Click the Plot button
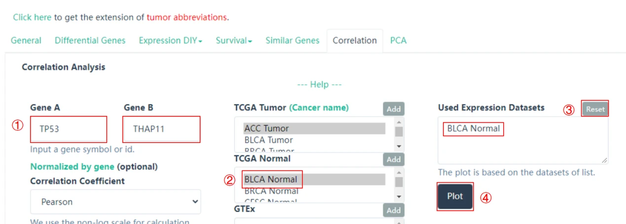The height and width of the screenshot is (224, 626). point(455,196)
